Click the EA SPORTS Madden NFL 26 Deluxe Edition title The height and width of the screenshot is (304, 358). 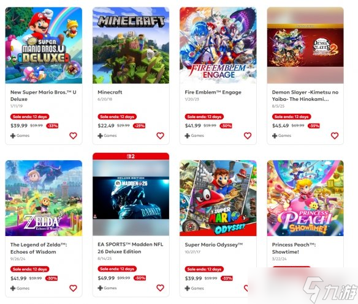click(x=131, y=248)
